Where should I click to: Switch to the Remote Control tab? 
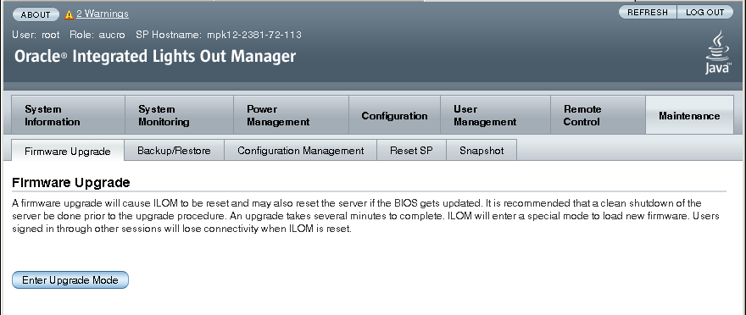click(x=598, y=115)
